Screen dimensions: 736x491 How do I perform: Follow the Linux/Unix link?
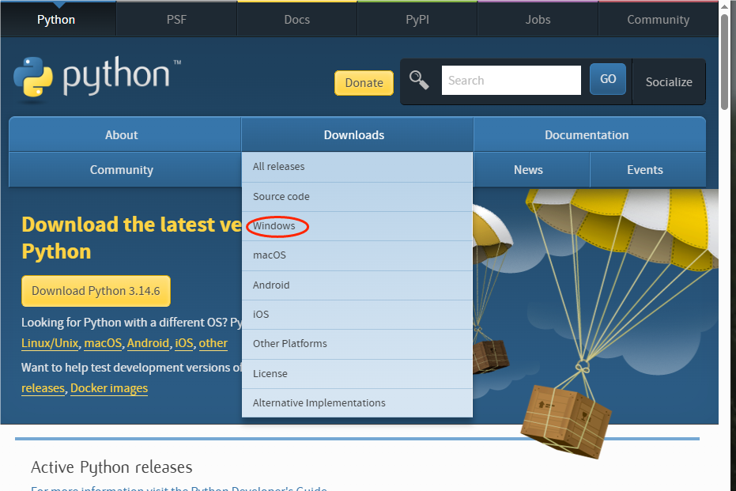click(x=50, y=343)
